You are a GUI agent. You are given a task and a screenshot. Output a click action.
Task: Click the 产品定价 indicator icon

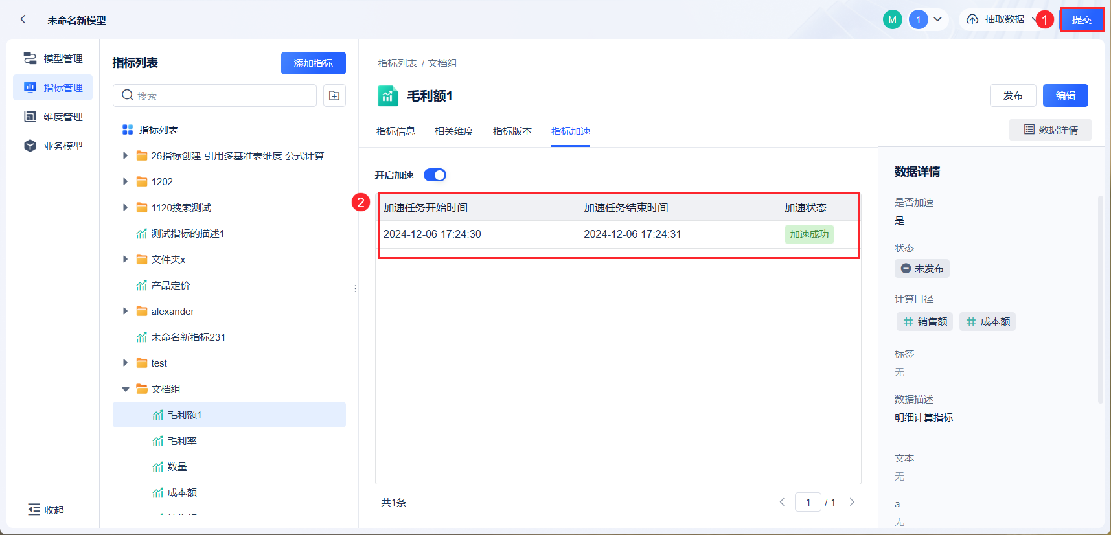point(142,285)
